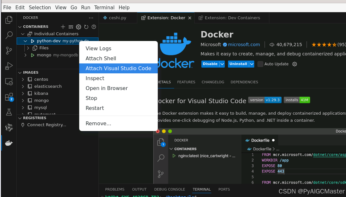Click the plus icon in Containers header
The image size is (346, 197).
[63, 27]
